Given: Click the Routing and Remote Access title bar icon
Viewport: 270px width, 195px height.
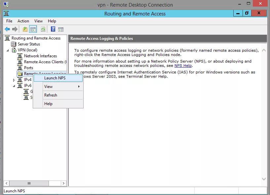Looking at the screenshot, I should pos(6,14).
